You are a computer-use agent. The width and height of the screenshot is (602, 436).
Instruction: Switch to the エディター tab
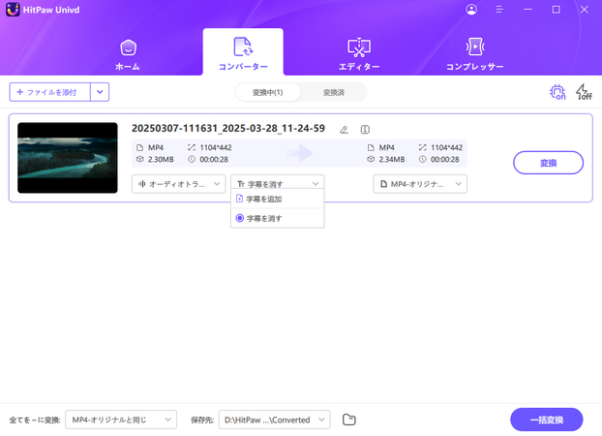(x=359, y=54)
